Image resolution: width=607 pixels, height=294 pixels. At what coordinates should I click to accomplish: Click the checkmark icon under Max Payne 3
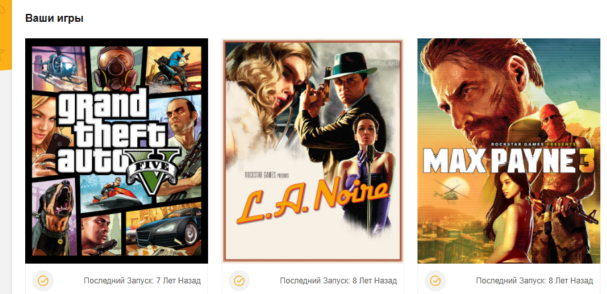pos(435,281)
